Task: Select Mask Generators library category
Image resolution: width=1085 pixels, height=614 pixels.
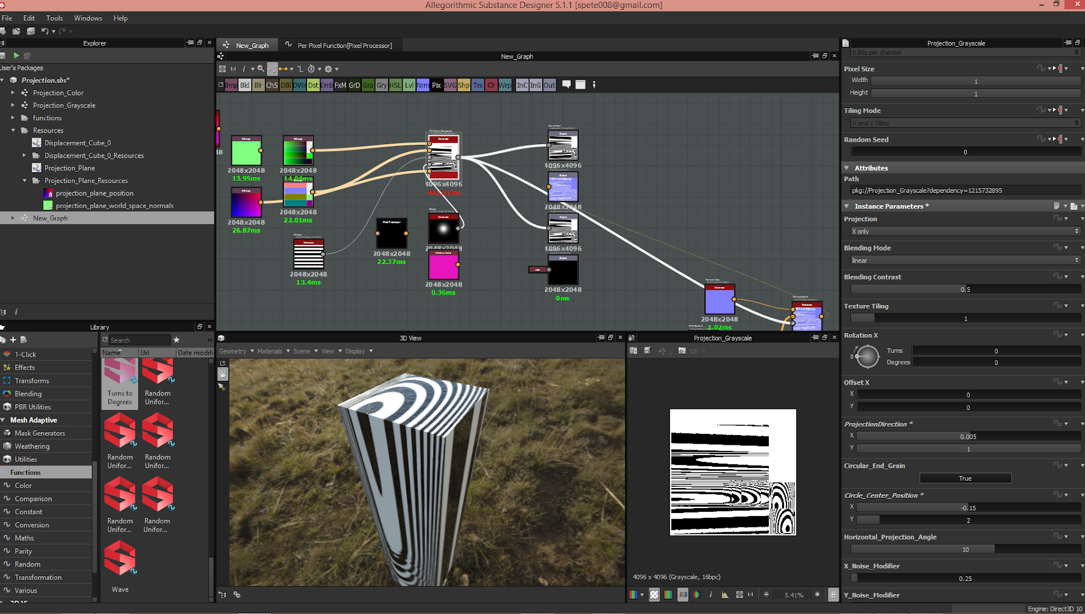Action: pyautogui.click(x=40, y=433)
